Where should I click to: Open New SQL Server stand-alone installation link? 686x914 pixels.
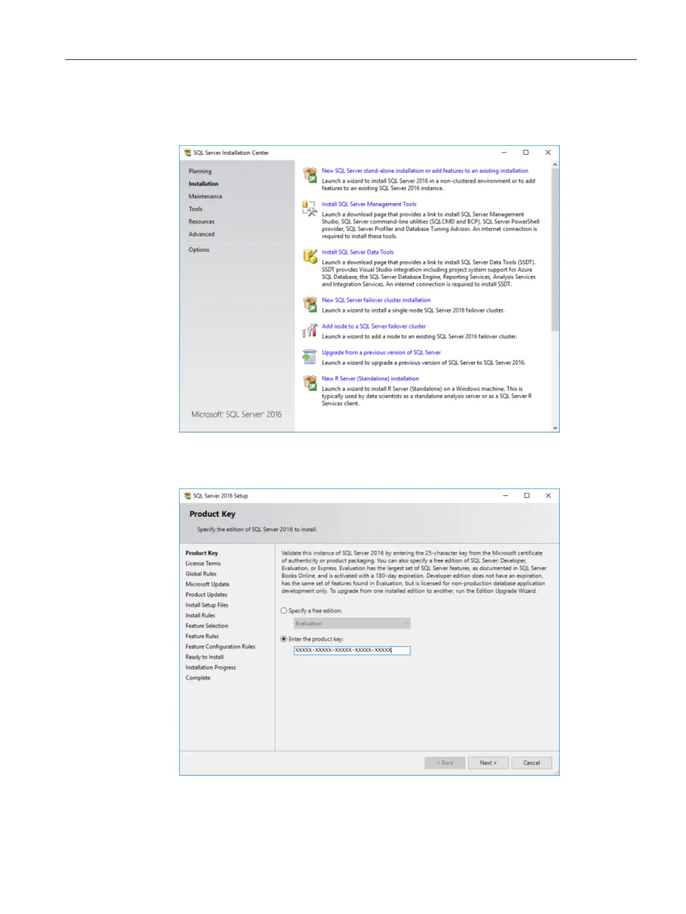pos(425,170)
